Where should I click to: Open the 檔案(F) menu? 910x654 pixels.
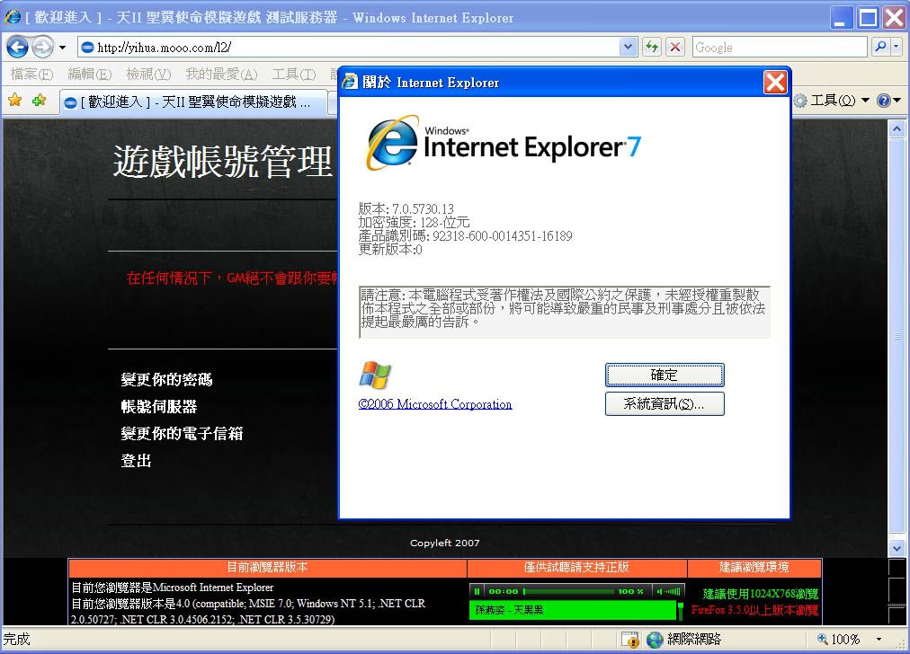tap(31, 75)
